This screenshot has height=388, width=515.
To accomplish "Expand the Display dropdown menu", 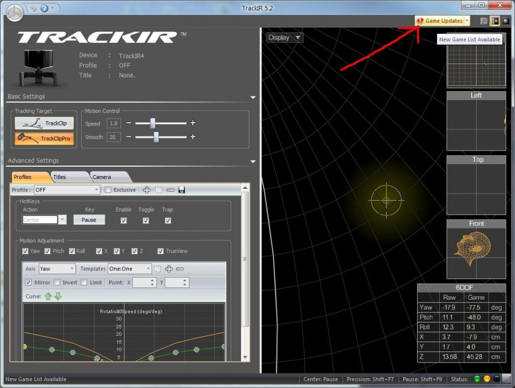I will 284,38.
